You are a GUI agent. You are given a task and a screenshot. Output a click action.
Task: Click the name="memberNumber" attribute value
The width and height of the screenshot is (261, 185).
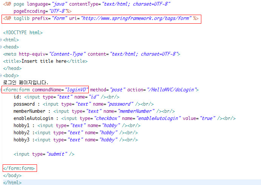[136, 111]
